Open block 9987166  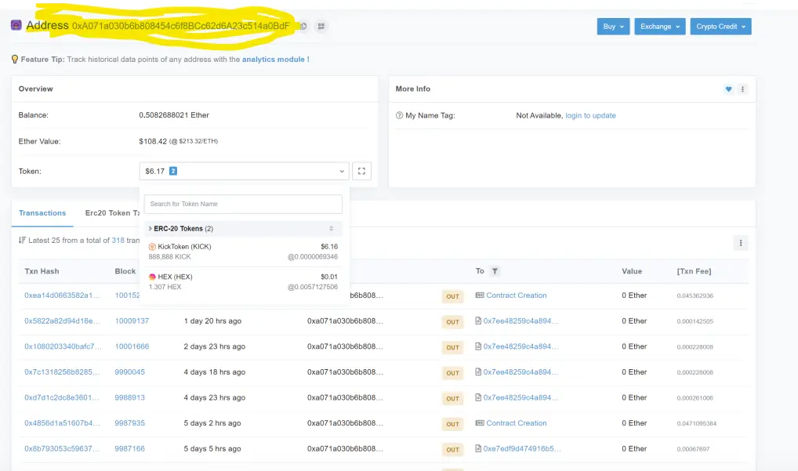(x=130, y=448)
